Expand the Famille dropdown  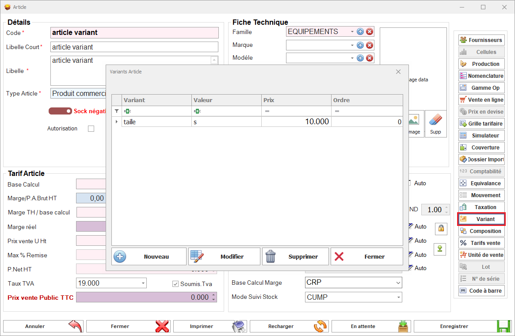[352, 32]
